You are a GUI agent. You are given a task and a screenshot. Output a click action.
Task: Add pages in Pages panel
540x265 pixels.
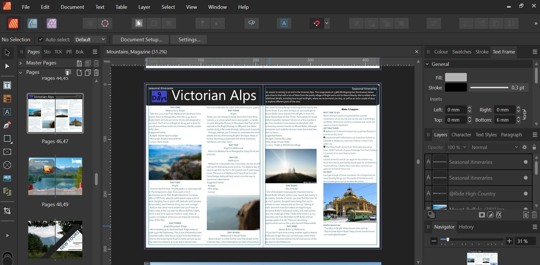click(79, 73)
